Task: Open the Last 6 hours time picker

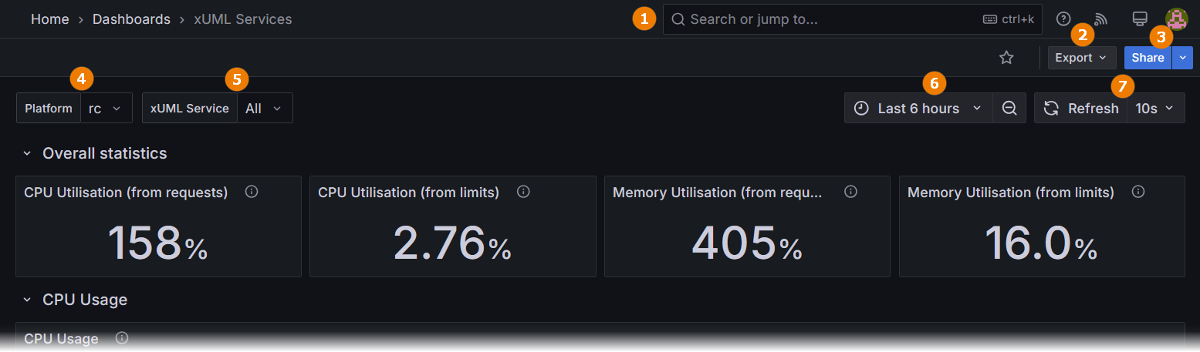Action: pos(918,109)
